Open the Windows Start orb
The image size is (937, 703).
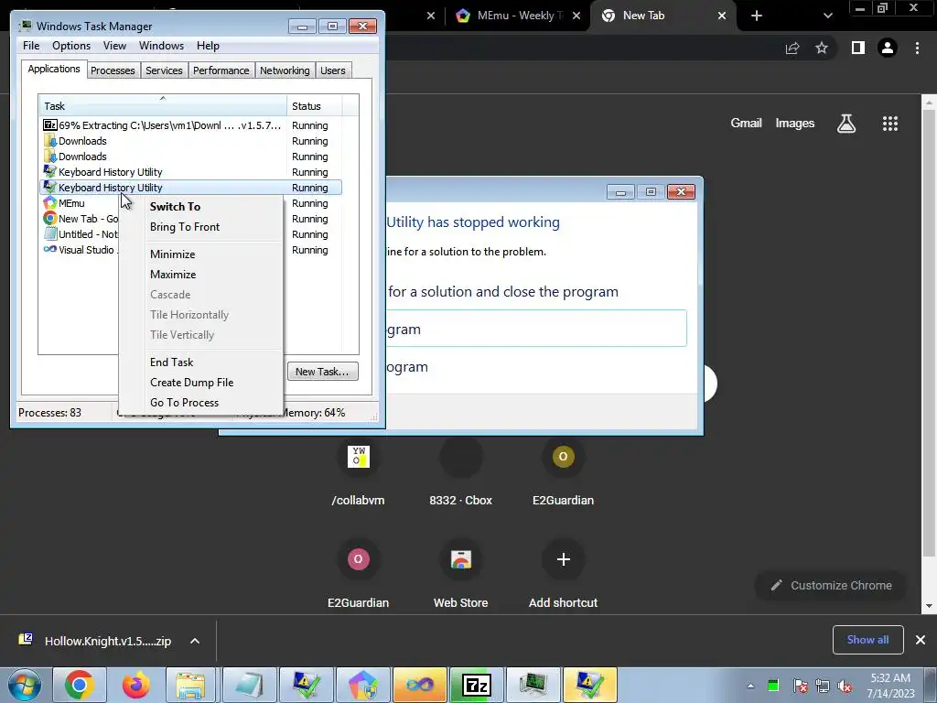[25, 685]
